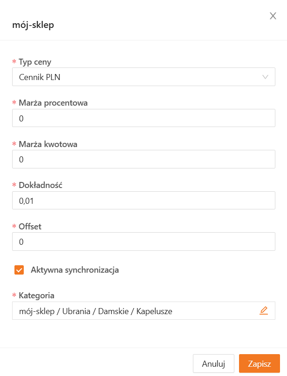The image size is (287, 376).
Task: Save the settings with Zapisz
Action: tap(260, 364)
